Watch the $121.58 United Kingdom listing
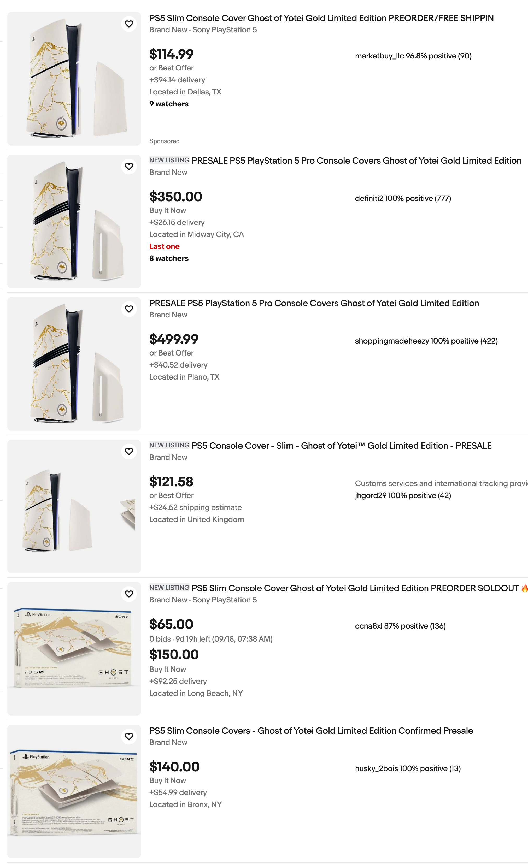The height and width of the screenshot is (864, 528). coord(129,451)
